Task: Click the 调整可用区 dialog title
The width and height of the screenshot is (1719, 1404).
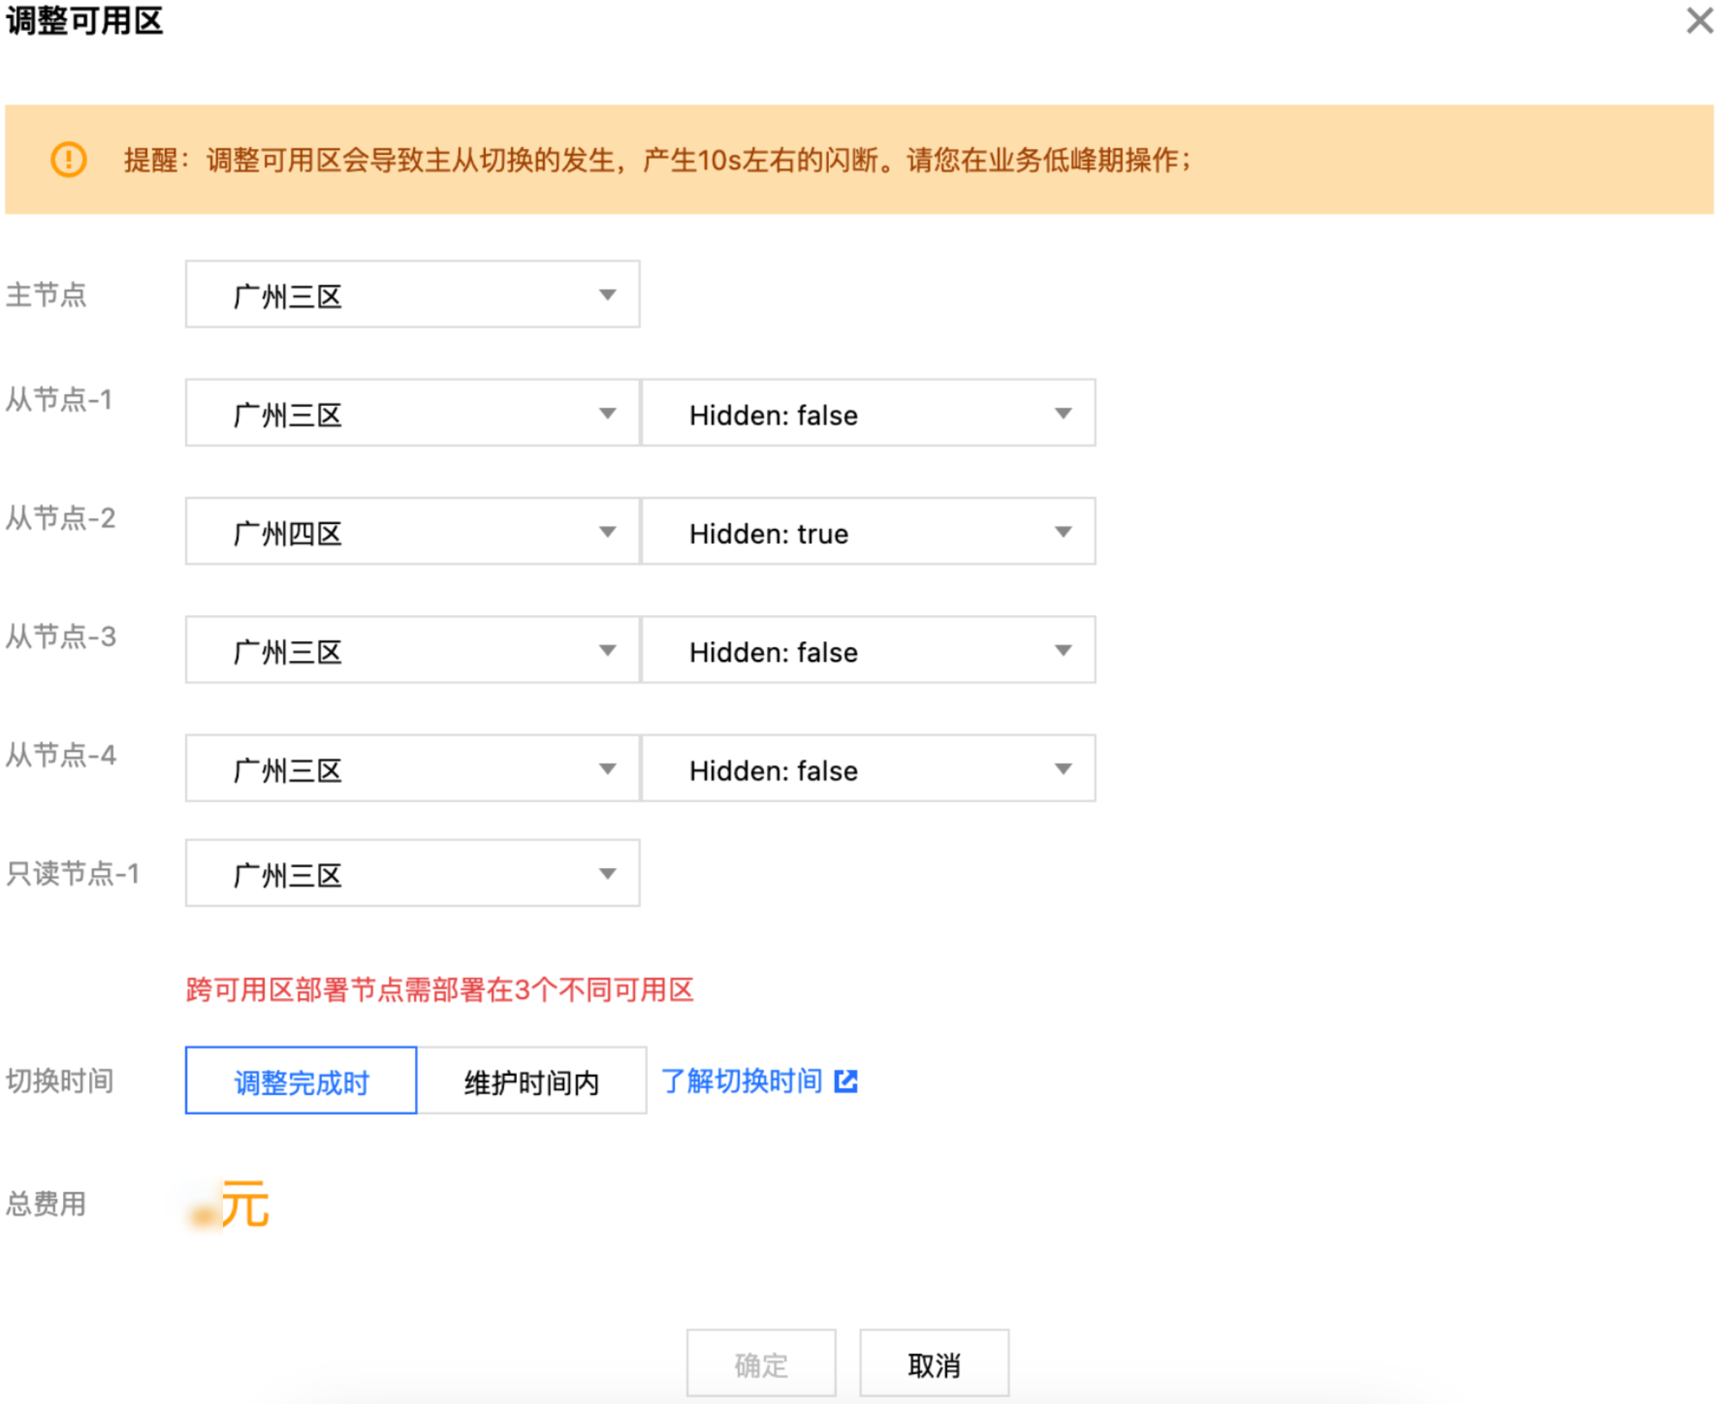Action: point(84,20)
